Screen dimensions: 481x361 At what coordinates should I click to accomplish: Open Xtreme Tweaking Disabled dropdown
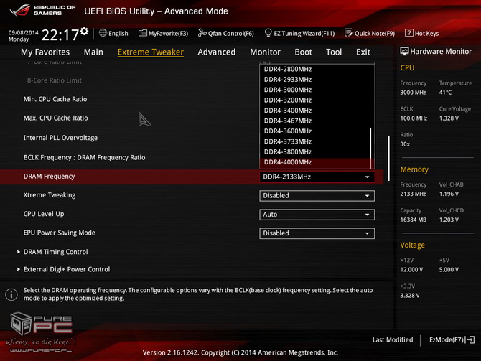pyautogui.click(x=317, y=196)
